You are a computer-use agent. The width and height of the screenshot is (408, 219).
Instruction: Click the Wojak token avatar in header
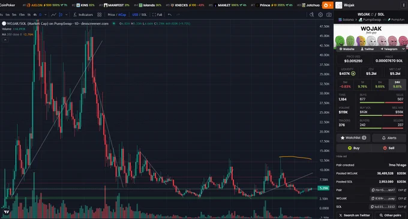pos(338,5)
